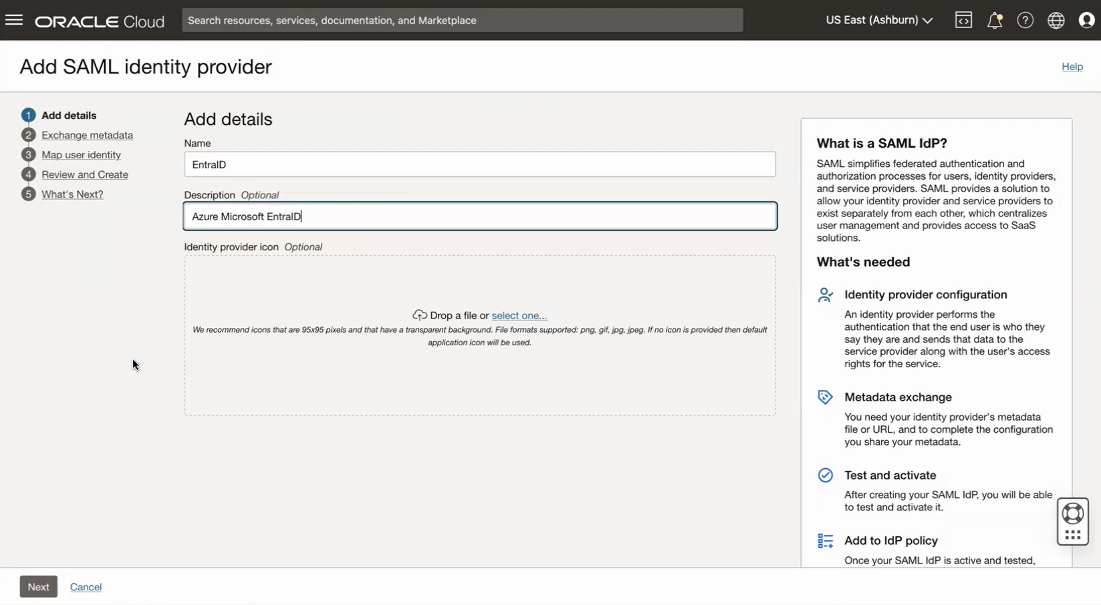View notifications via the bell icon
The height and width of the screenshot is (605, 1101).
(x=994, y=19)
